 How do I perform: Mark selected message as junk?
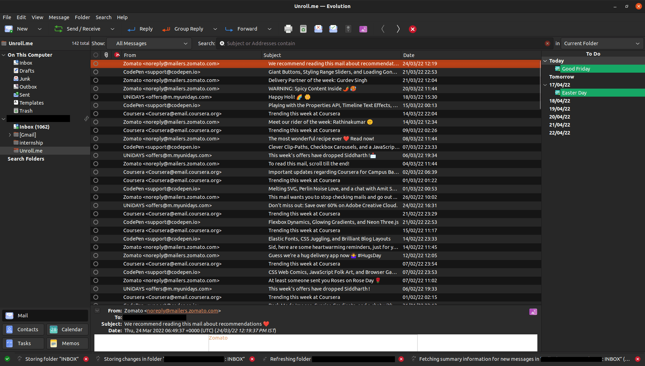click(318, 29)
